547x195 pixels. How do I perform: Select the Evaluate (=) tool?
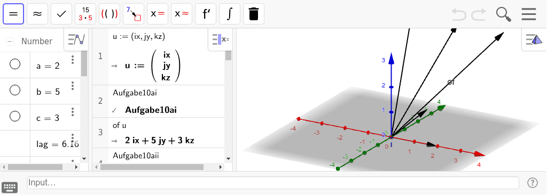pos(13,14)
